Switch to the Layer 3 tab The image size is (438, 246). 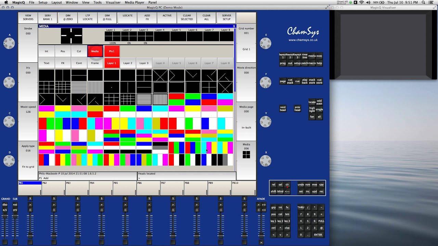click(x=144, y=63)
